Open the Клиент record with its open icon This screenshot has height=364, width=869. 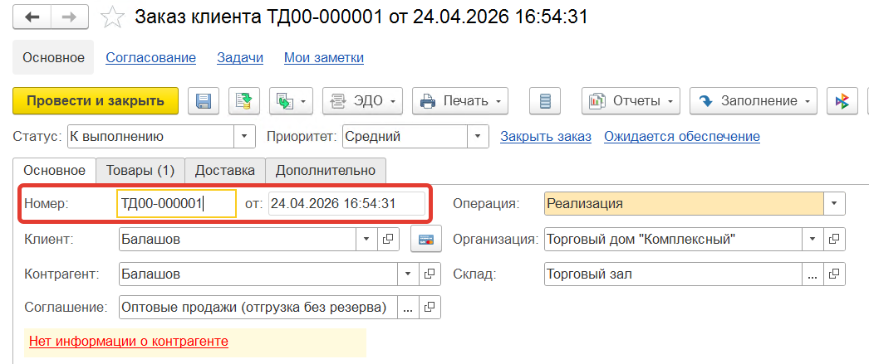[388, 239]
